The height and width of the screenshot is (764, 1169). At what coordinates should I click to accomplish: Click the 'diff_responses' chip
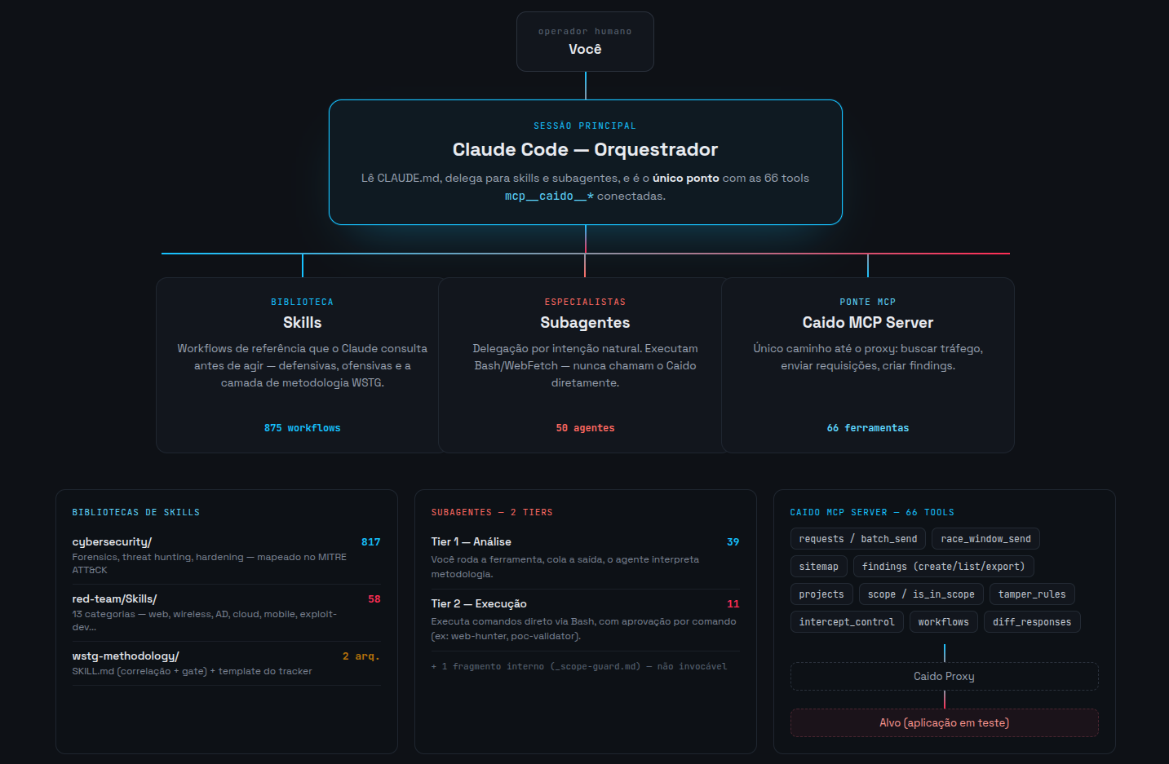1032,622
